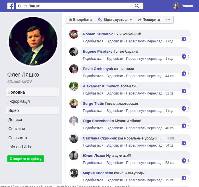Image resolution: width=199 pixels, height=187 pixels.
Task: Click the search magnifier button
Action: click(137, 6)
